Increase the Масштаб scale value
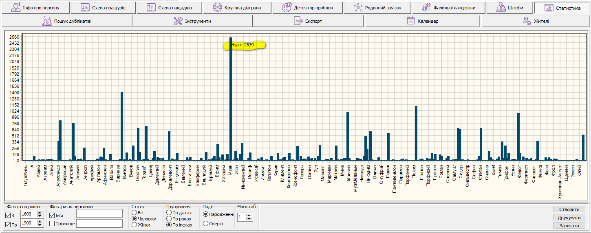This screenshot has width=591, height=233. pos(249,215)
